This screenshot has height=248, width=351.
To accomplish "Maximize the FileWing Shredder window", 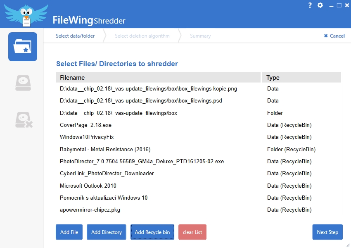I will (339, 5).
